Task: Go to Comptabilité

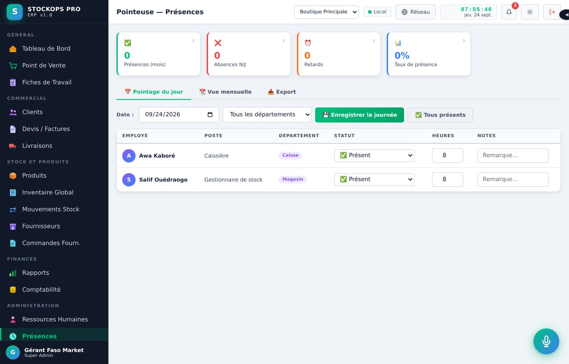Action: tap(54, 289)
